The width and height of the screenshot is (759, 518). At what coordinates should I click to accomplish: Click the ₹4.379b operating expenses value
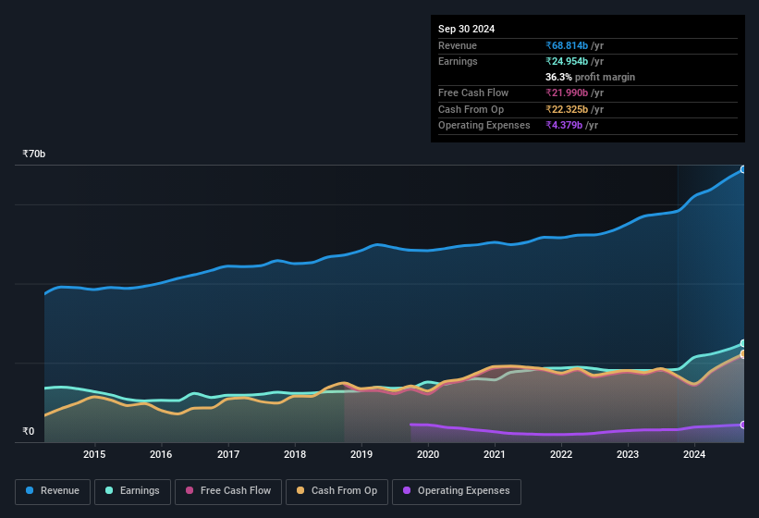564,126
